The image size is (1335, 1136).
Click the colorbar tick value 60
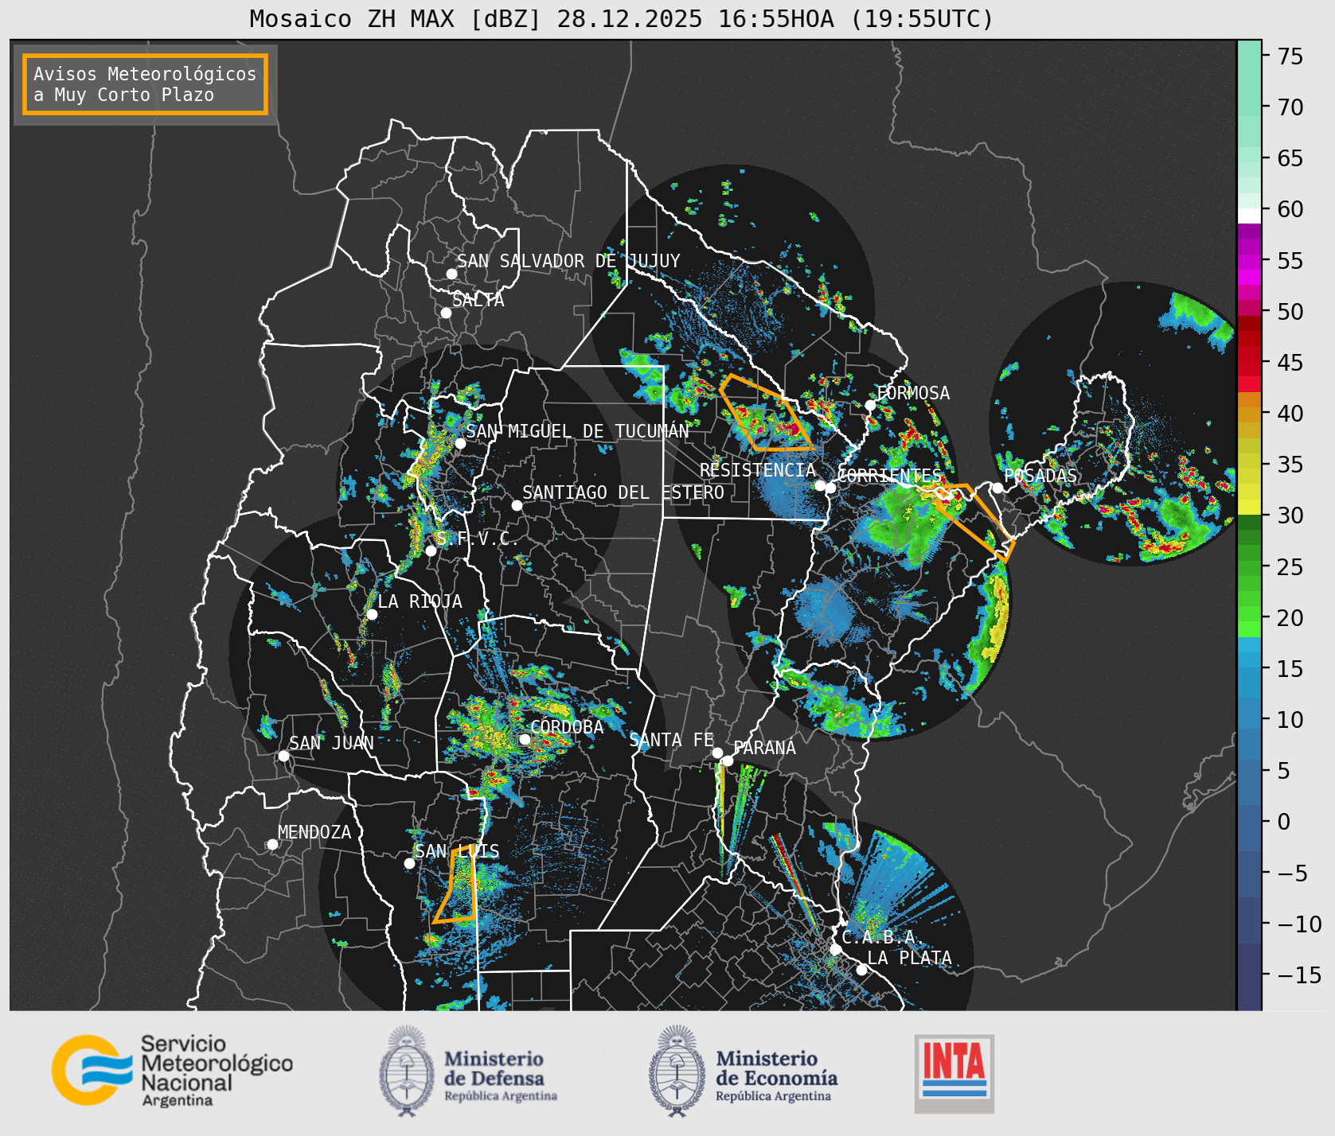tap(1290, 209)
